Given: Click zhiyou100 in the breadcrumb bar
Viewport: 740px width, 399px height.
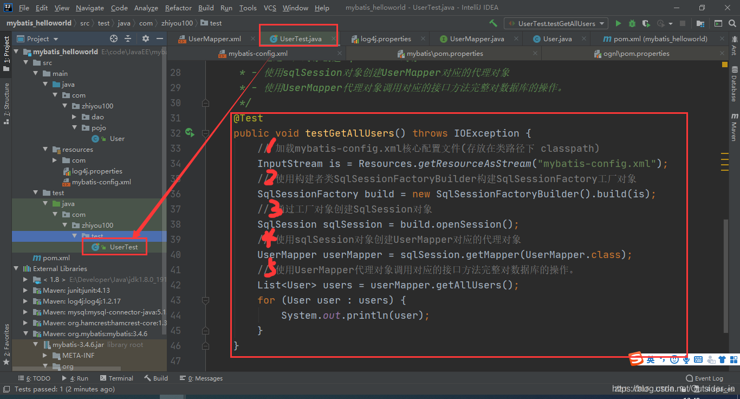Looking at the screenshot, I should click(x=177, y=23).
